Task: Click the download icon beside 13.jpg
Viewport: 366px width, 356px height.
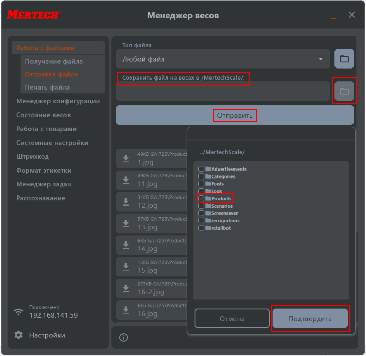Action: (126, 223)
